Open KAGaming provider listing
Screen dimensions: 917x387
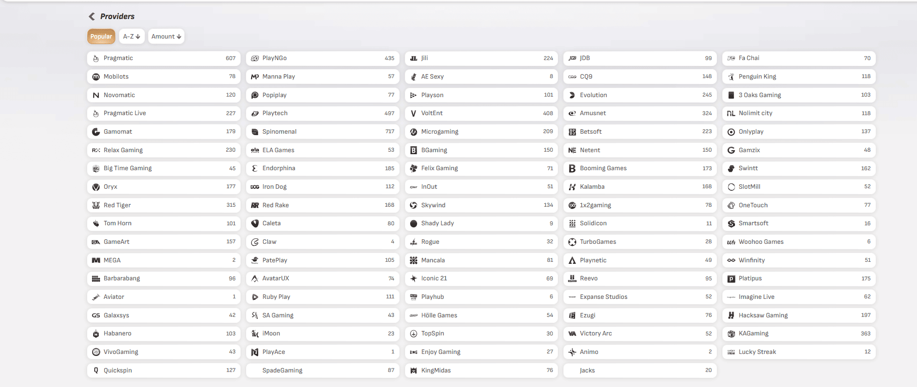click(799, 333)
